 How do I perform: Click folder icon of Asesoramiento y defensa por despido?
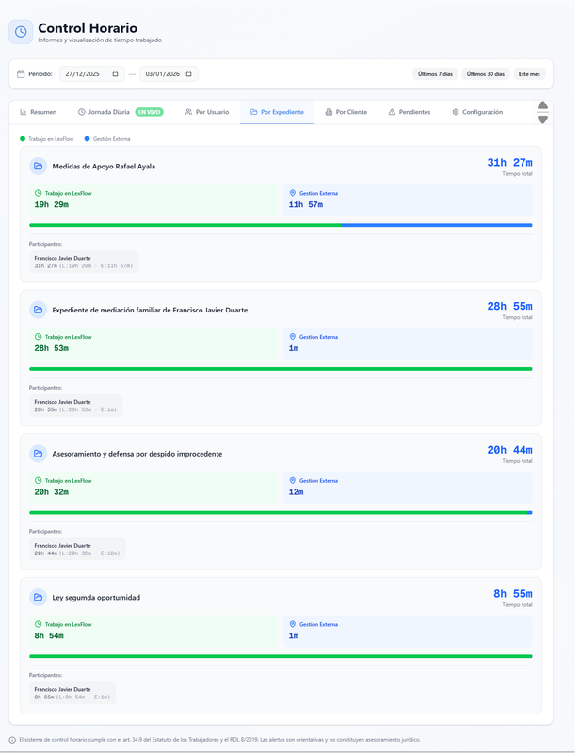click(38, 454)
